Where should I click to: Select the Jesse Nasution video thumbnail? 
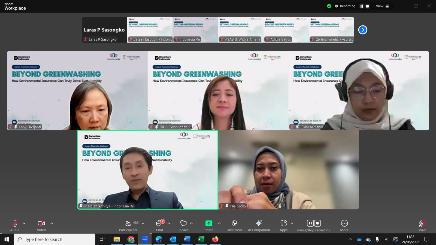(x=150, y=30)
